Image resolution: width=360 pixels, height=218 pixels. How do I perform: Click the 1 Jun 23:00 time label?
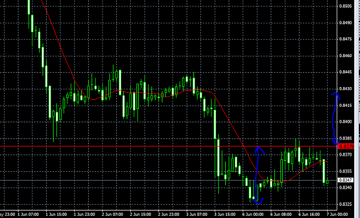(85, 215)
